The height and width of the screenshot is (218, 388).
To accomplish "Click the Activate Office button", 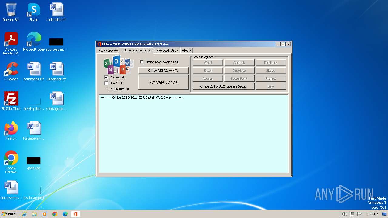I will tap(163, 82).
